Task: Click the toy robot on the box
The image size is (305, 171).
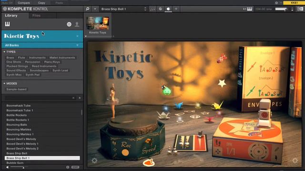Action: 264,113
